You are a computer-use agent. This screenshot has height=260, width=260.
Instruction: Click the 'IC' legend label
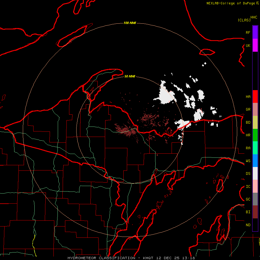pyautogui.click(x=248, y=187)
